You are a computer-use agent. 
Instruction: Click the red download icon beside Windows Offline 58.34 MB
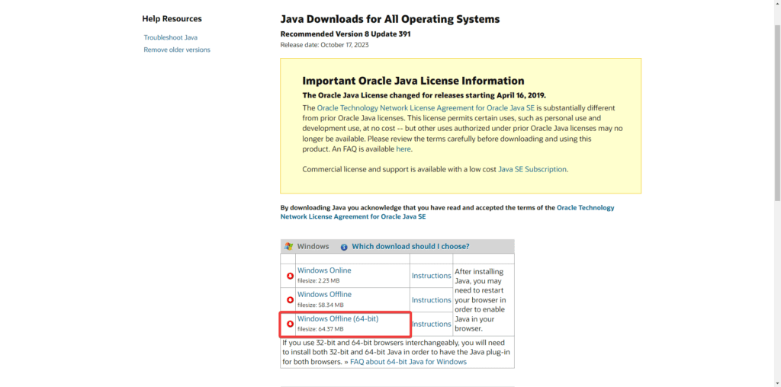pos(290,299)
